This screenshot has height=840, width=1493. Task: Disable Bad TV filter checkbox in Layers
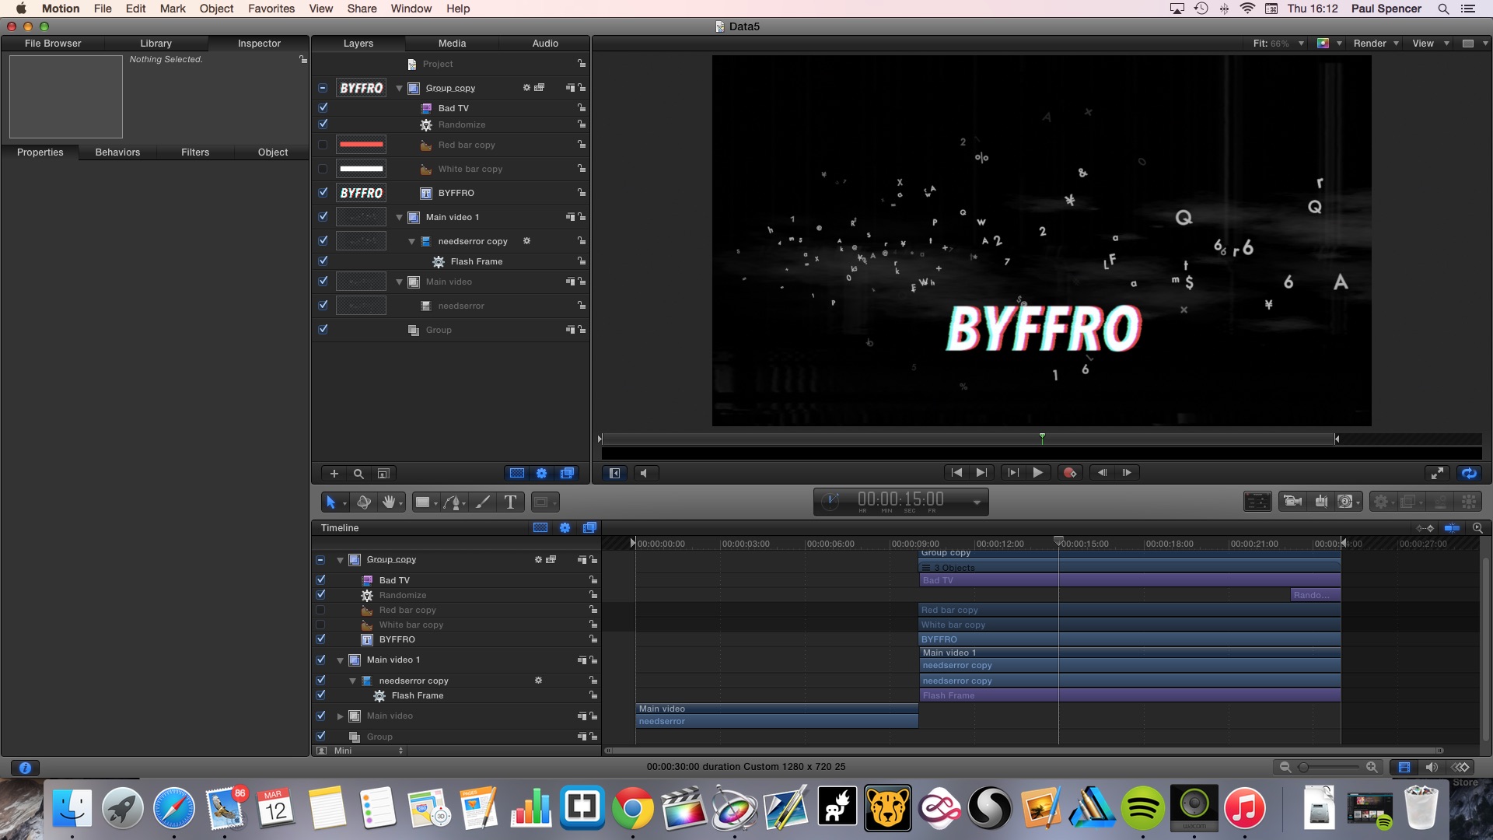point(323,108)
